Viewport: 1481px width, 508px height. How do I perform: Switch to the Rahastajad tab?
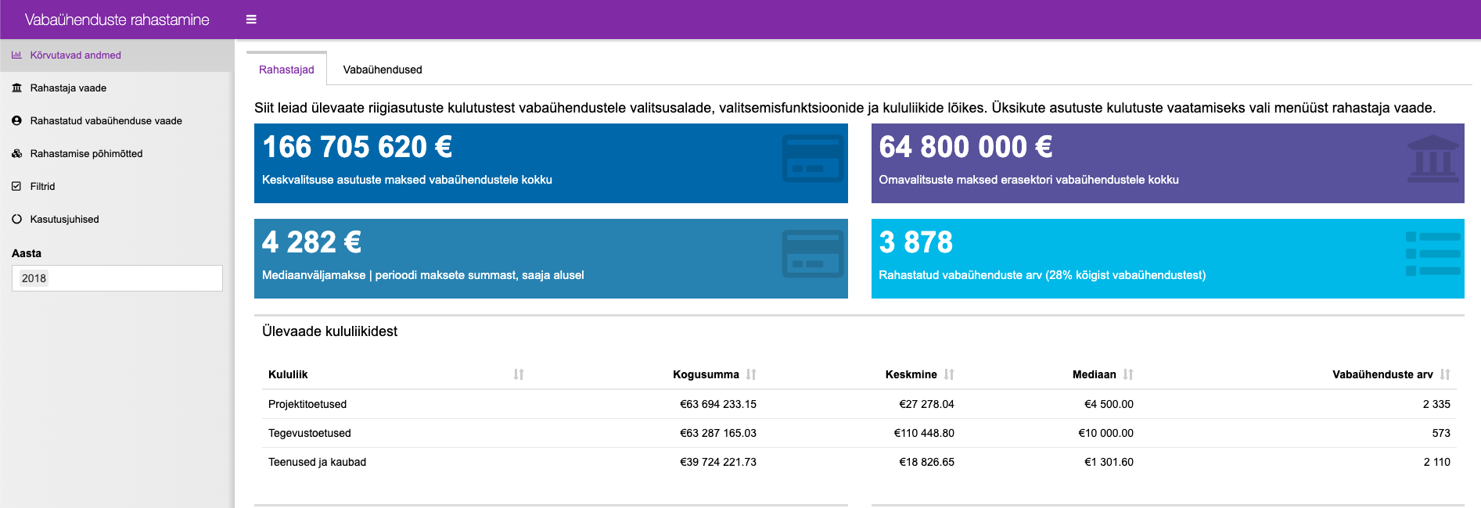pyautogui.click(x=286, y=70)
